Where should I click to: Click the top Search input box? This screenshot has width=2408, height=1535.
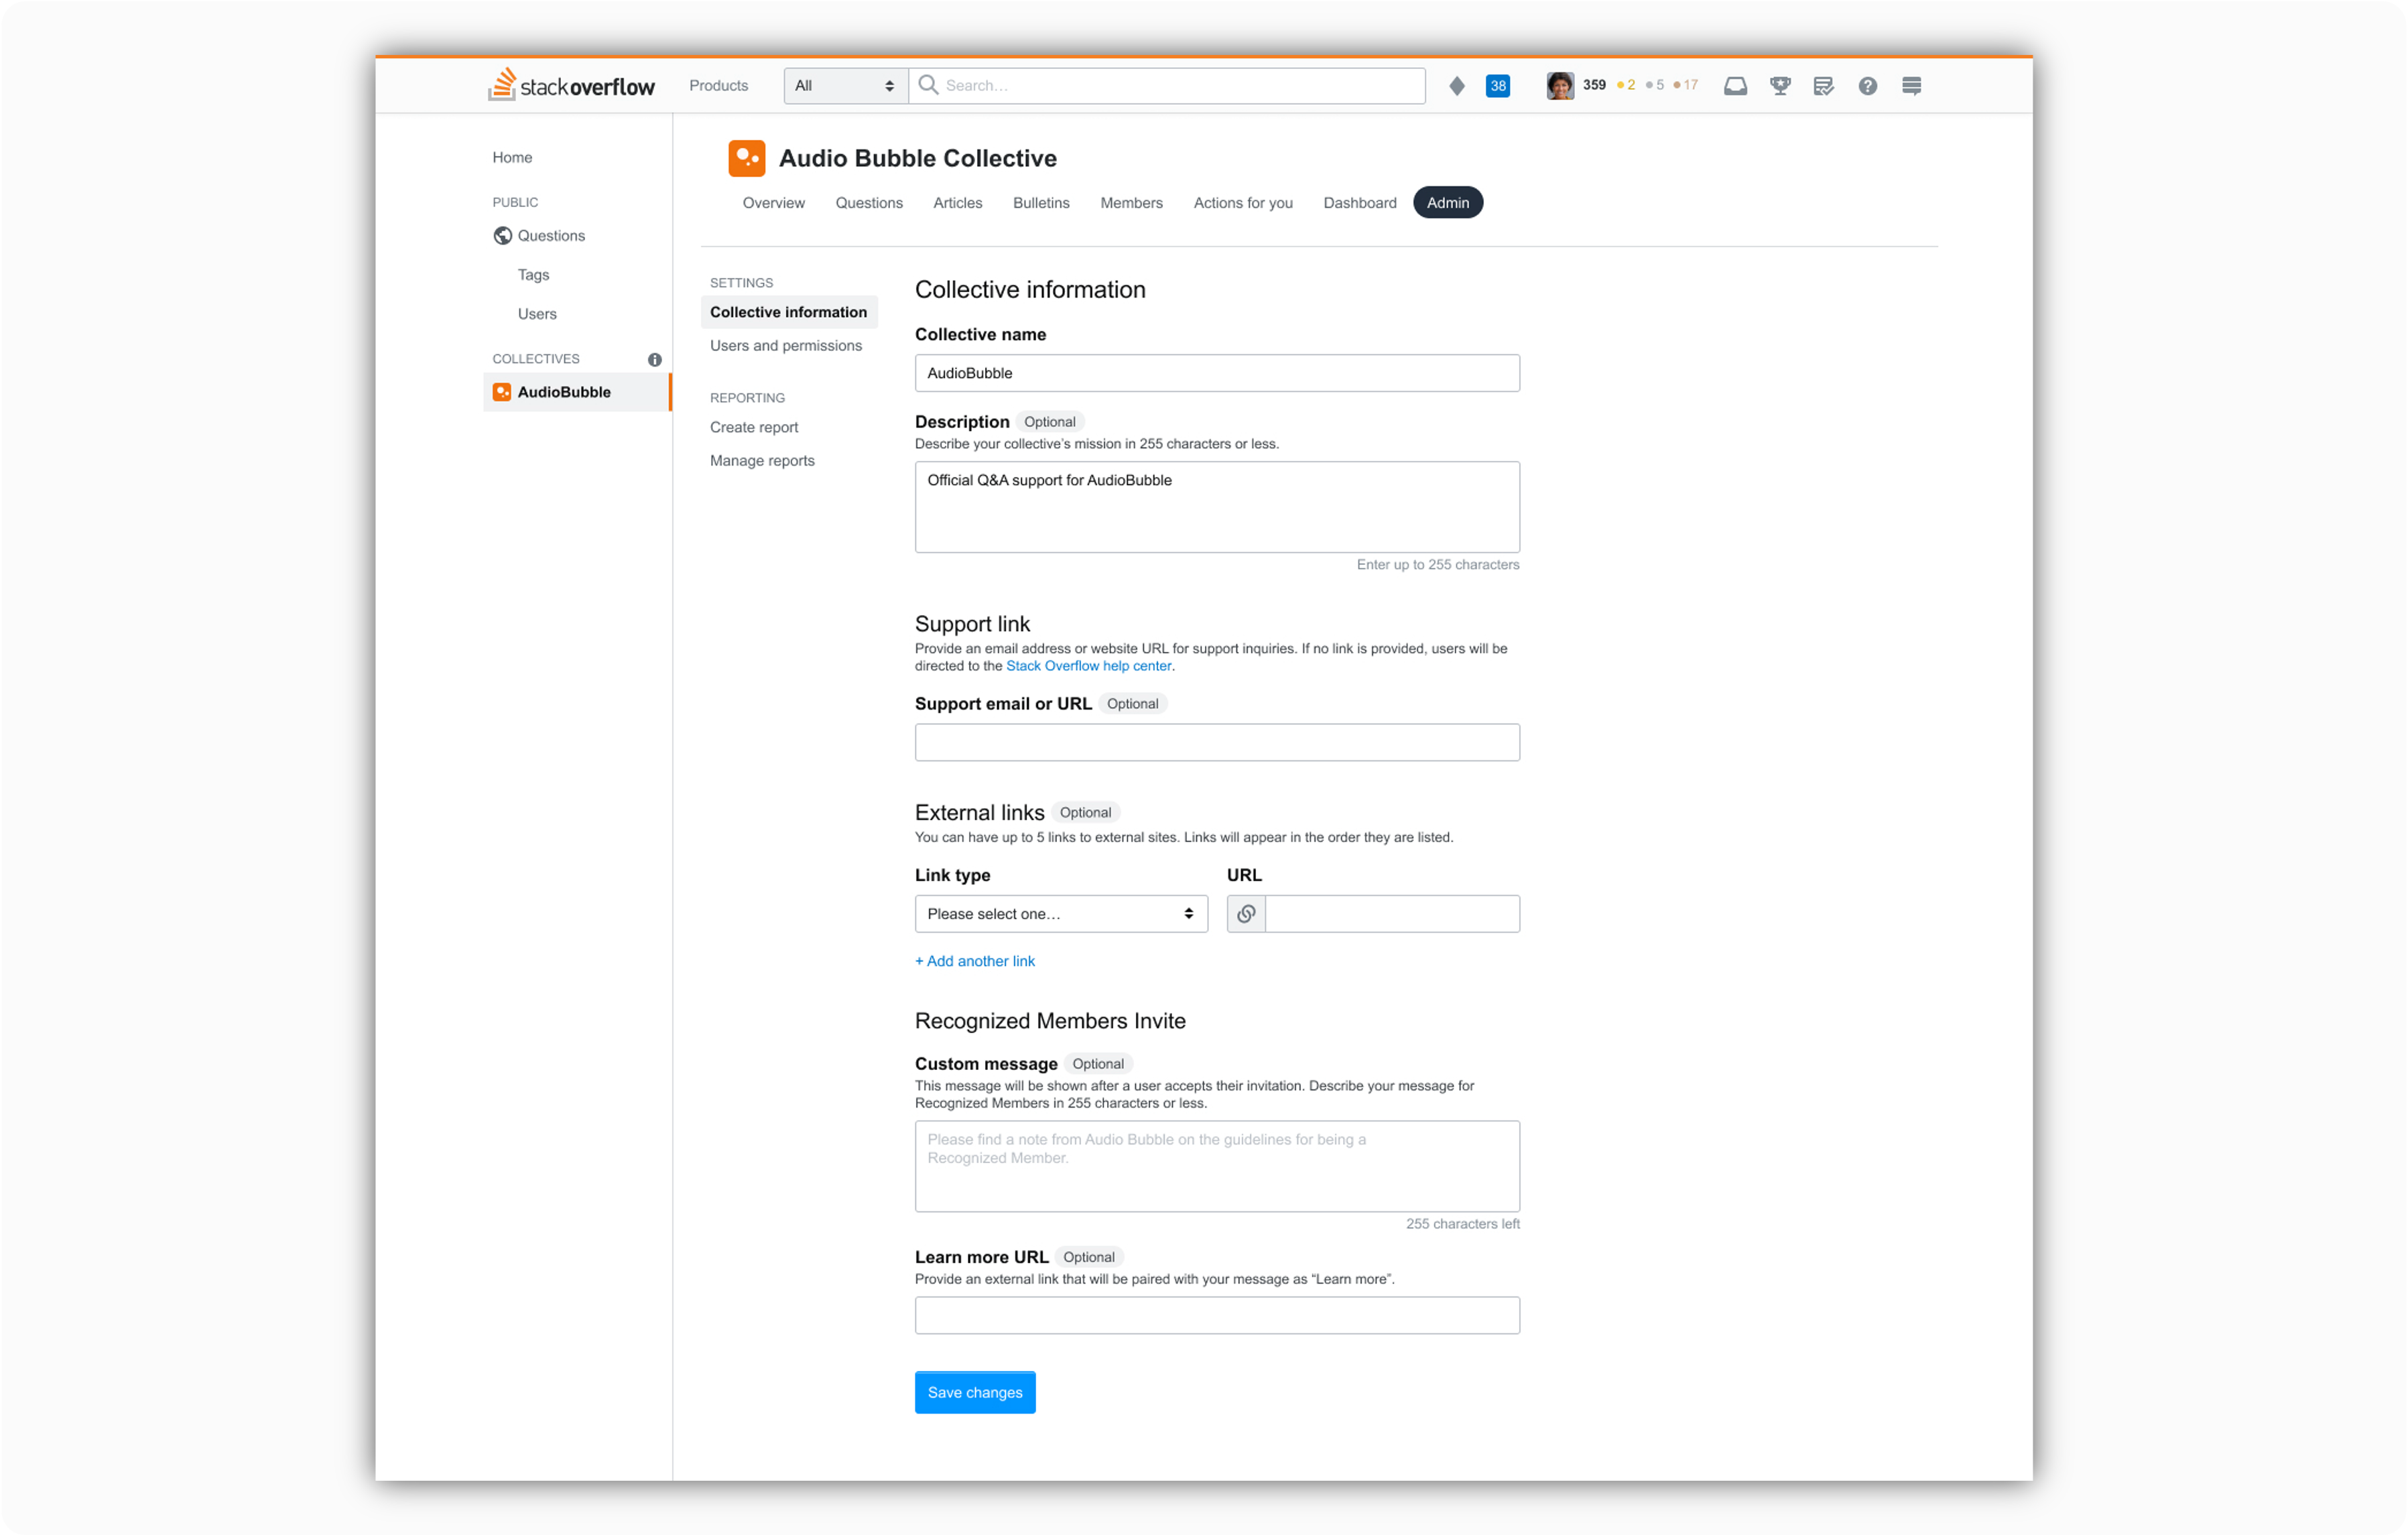[1167, 86]
